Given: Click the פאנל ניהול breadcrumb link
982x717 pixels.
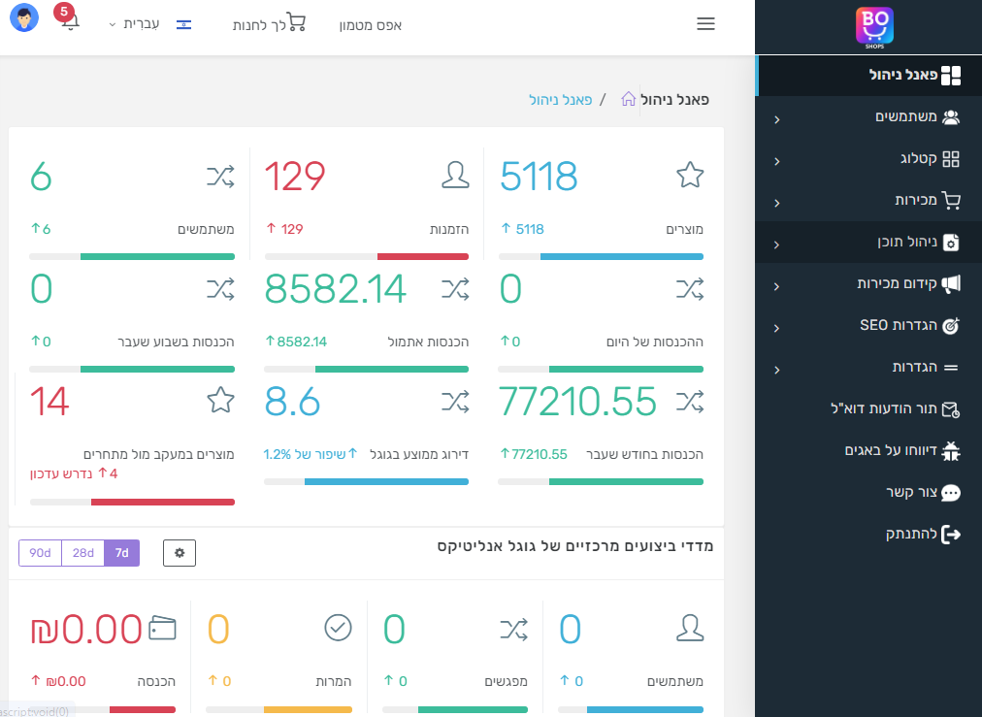Looking at the screenshot, I should pyautogui.click(x=561, y=99).
